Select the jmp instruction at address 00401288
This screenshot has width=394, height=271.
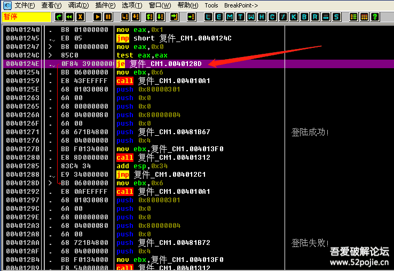click(160, 174)
